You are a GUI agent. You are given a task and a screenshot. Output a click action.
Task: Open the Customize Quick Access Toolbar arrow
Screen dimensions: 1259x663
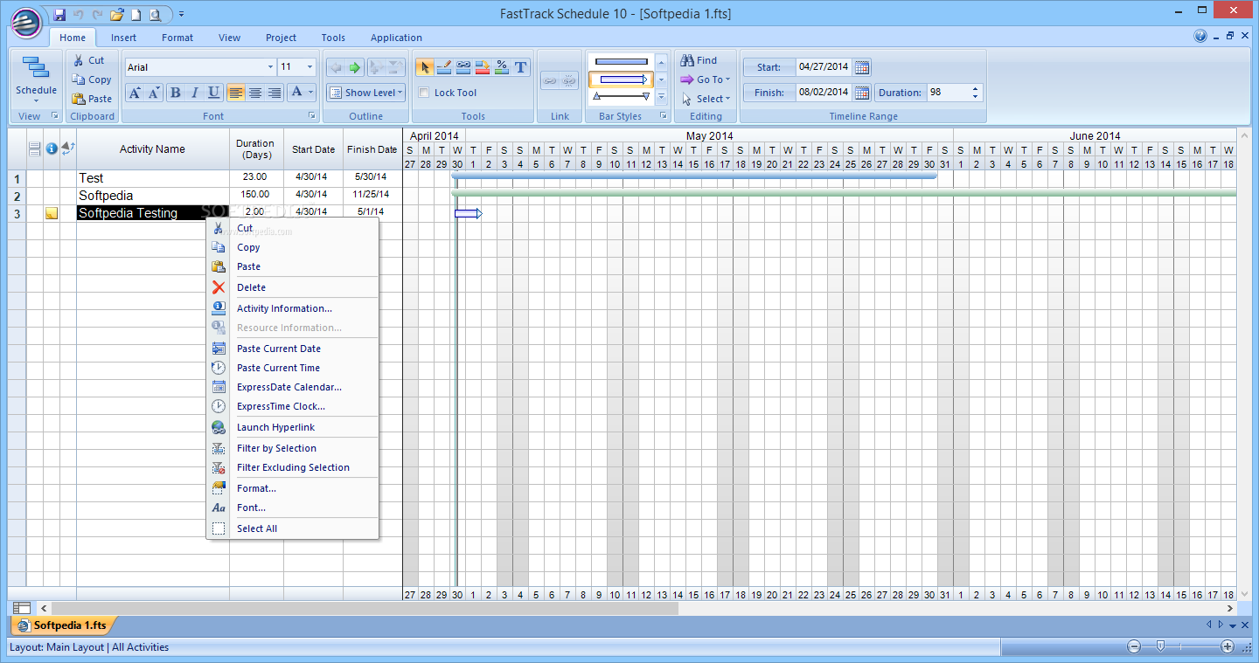point(180,14)
